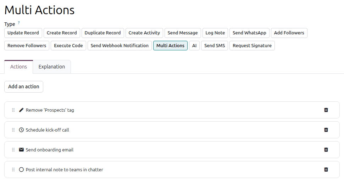The image size is (344, 183).
Task: Show help tooltip next to Type label
Action: (19, 23)
